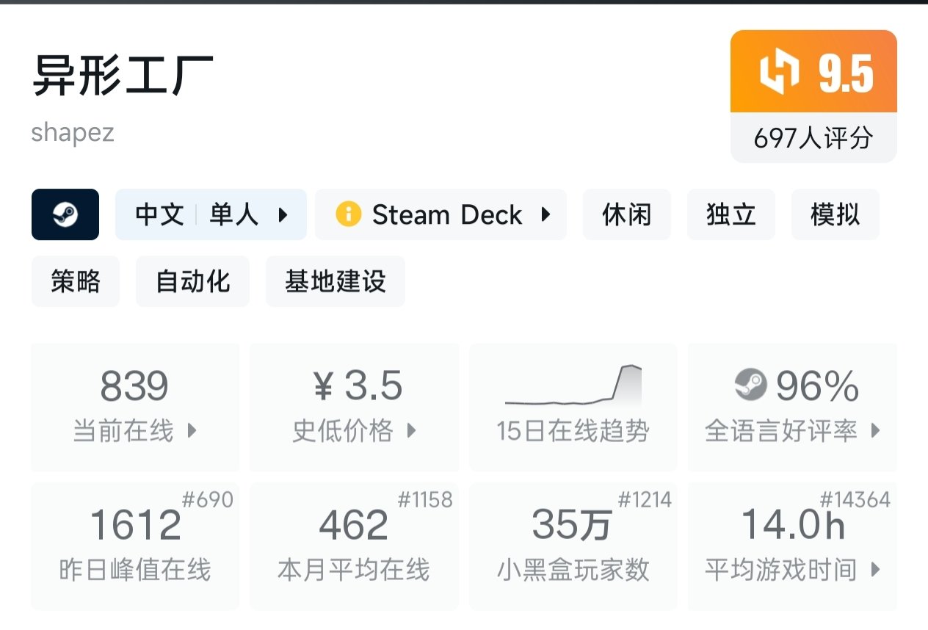Open the 当前在线 details arrow
The image size is (928, 630).
pos(192,431)
